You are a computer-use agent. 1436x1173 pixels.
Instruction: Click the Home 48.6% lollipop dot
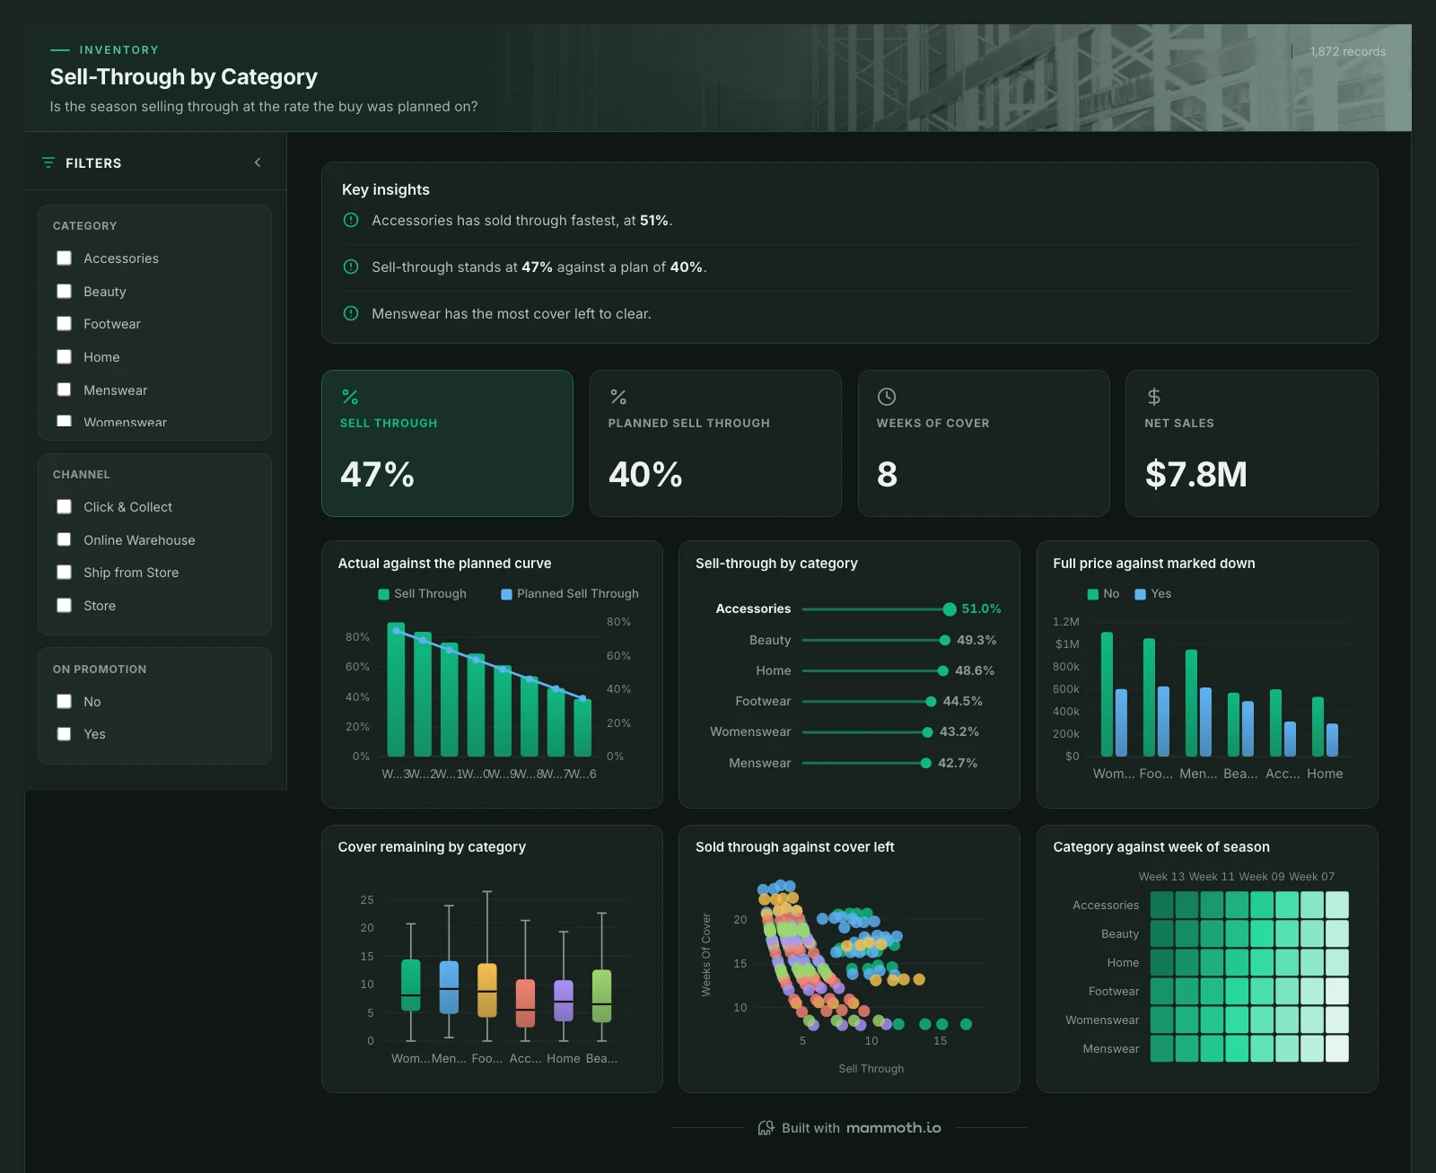943,670
